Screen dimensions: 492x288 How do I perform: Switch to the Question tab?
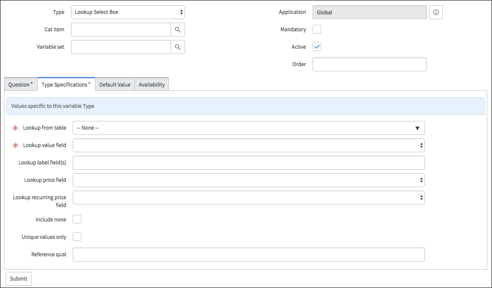[20, 84]
